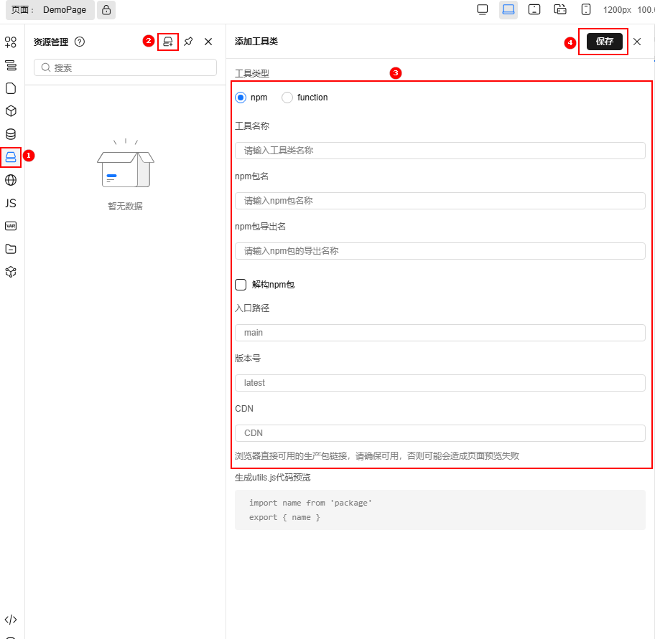Click the 工具名称 input field
This screenshot has height=639, width=655.
(440, 151)
